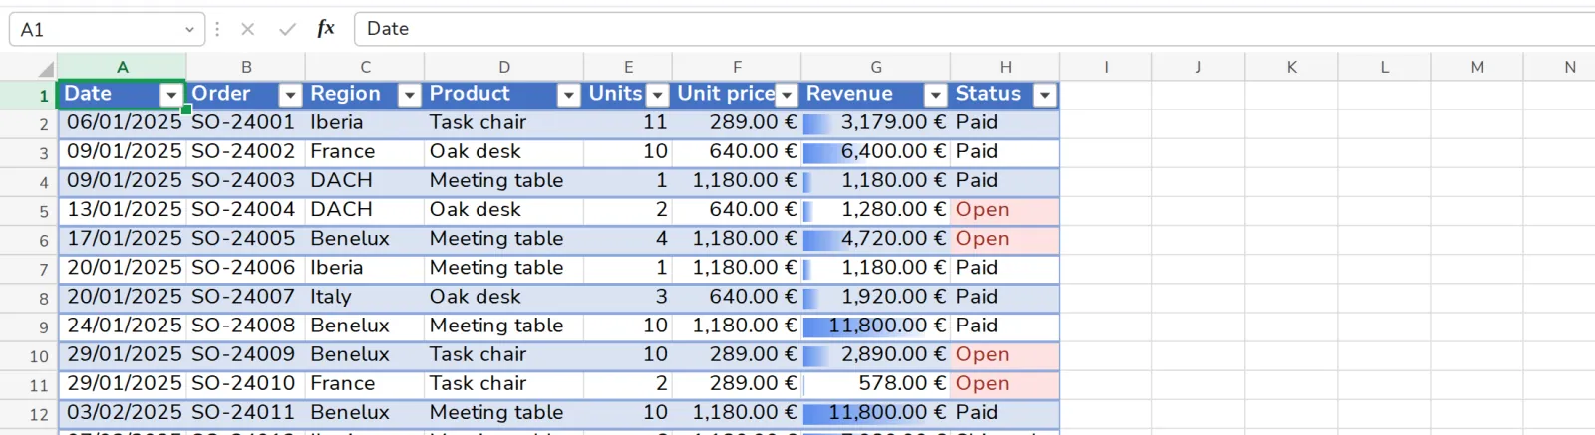1595x435 pixels.
Task: Open the Units column filter arrow
Action: coord(657,95)
